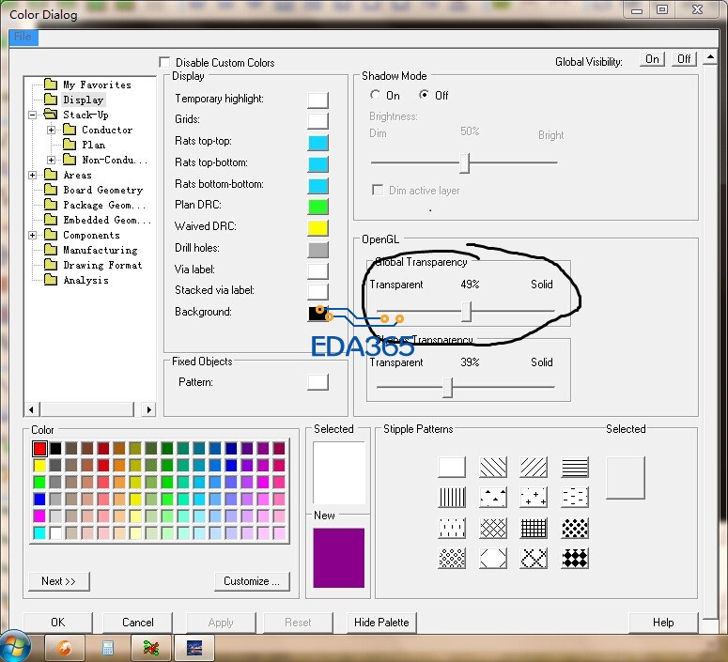Turn Global Visibility On
The width and height of the screenshot is (728, 662).
[652, 59]
